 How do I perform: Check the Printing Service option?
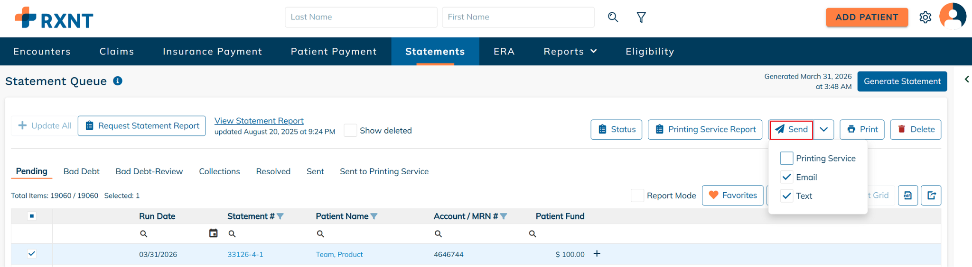(x=786, y=158)
